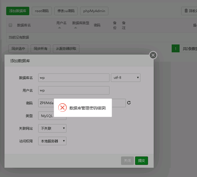Open the root密码 button
This screenshot has width=197, height=177.
click(42, 11)
